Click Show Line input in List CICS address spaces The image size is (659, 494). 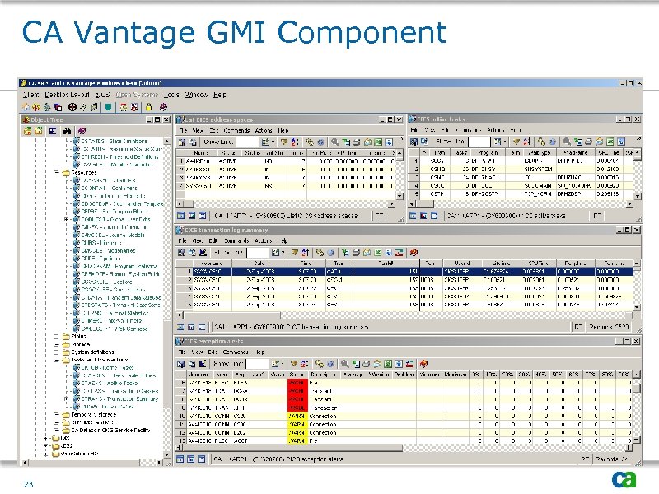pyautogui.click(x=247, y=142)
